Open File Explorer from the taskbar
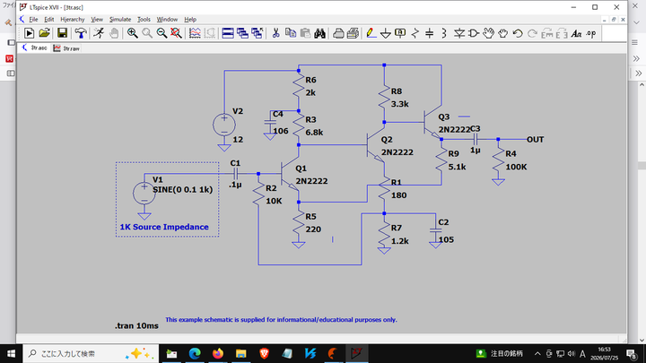 point(240,353)
